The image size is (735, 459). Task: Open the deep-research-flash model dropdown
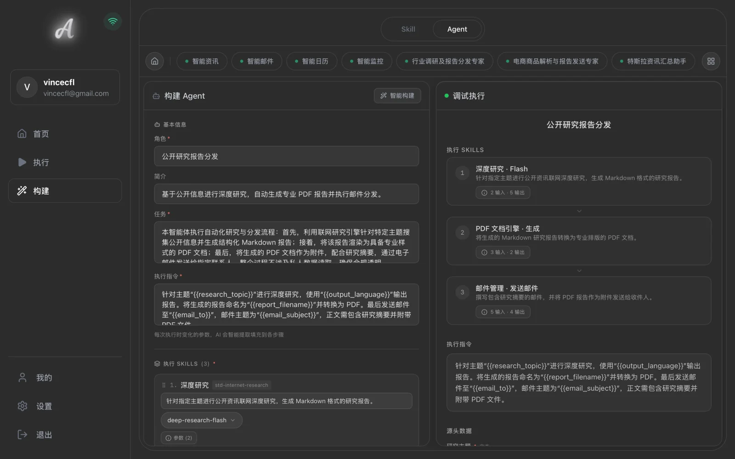tap(201, 420)
